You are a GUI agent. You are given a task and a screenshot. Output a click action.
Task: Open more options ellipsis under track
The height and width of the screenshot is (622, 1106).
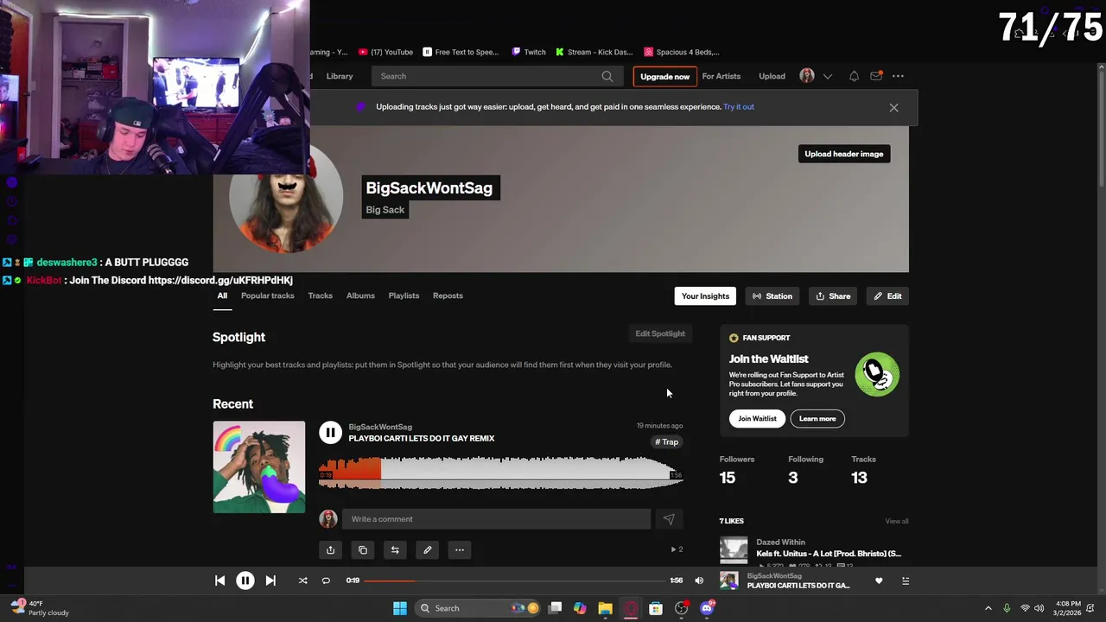click(460, 549)
